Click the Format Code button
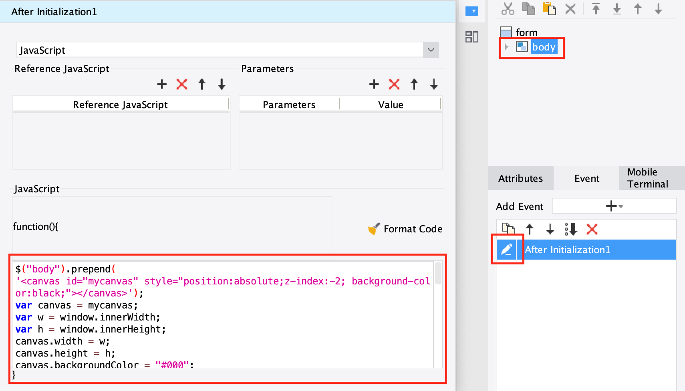Screen dimensions: 685x391 click(x=405, y=229)
